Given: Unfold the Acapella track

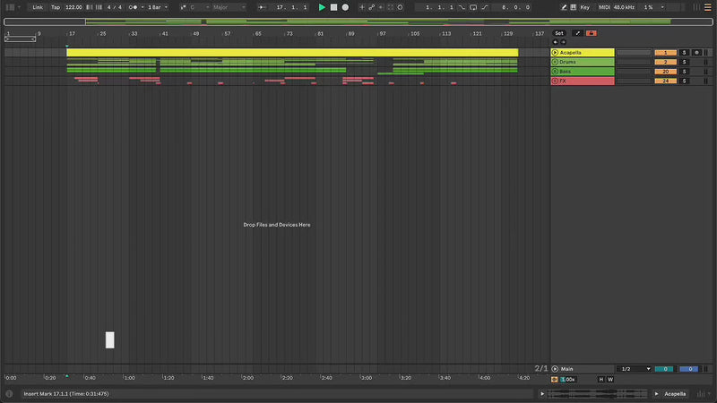Looking at the screenshot, I should (x=556, y=53).
